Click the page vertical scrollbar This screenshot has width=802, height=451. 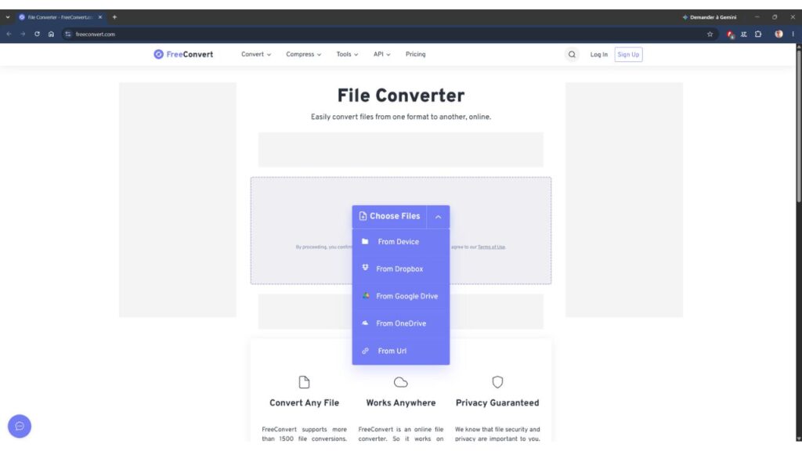[x=798, y=125]
